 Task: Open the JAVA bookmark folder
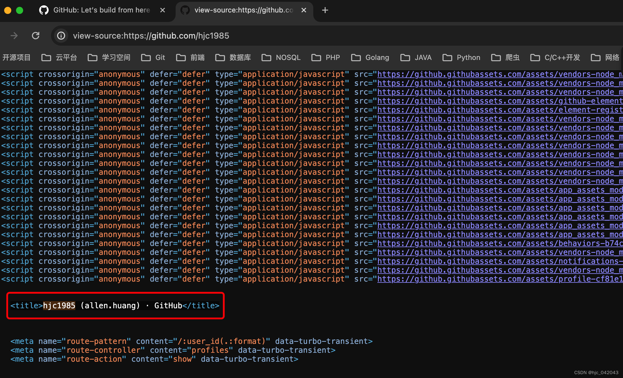(416, 58)
